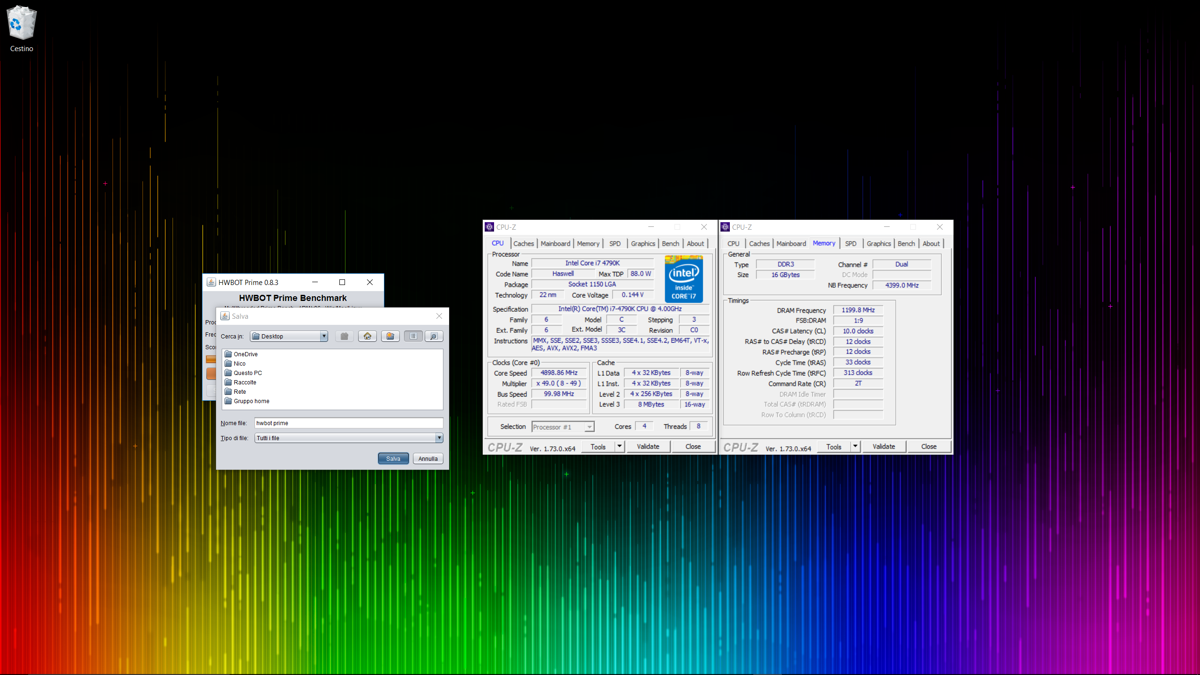Screen dimensions: 1200x675
Task: Click the Java icon in HWBOT Prime title bar
Action: 211,282
